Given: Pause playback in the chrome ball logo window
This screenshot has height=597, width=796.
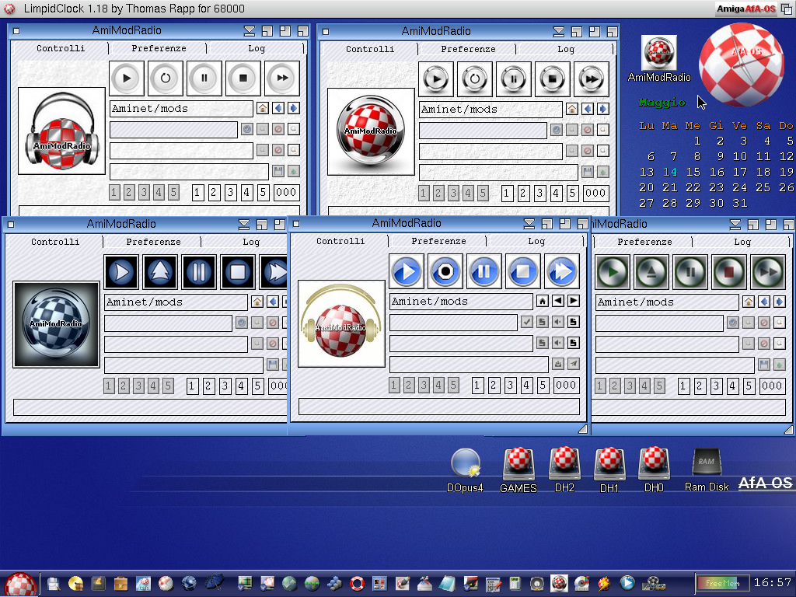Looking at the screenshot, I should [x=513, y=79].
